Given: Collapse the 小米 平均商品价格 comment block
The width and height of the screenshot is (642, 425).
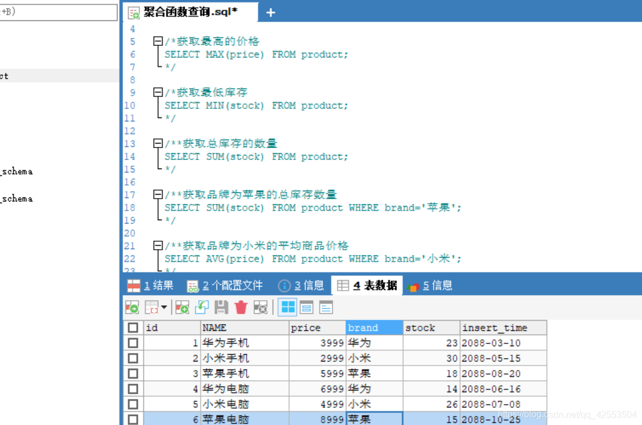Looking at the screenshot, I should (x=158, y=246).
